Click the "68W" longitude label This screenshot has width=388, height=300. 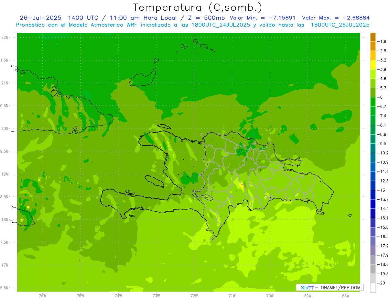click(x=346, y=295)
